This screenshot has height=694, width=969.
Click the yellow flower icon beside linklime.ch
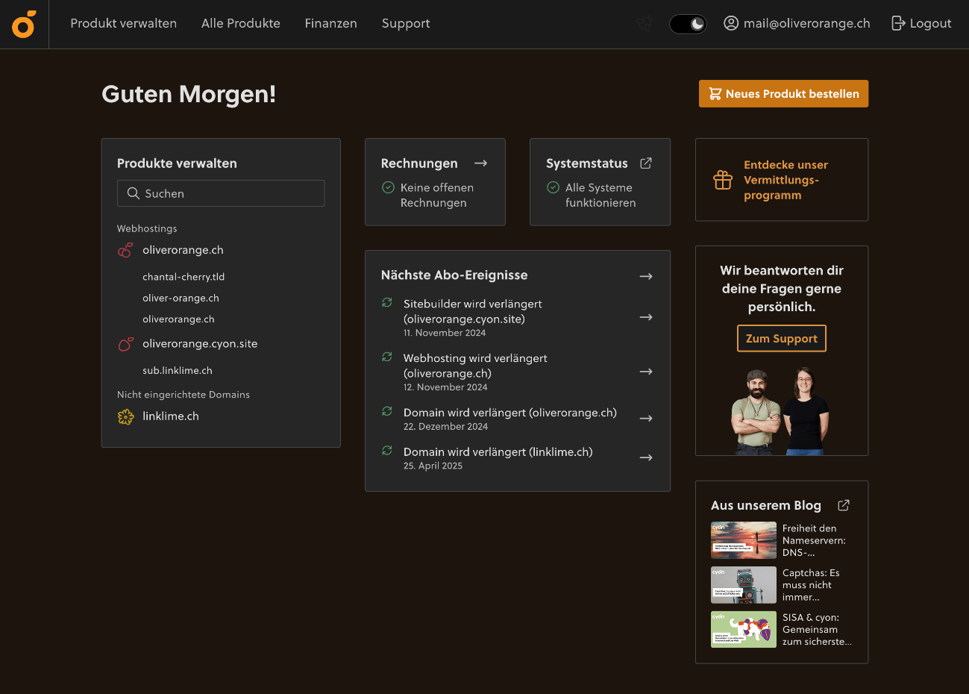coord(125,416)
